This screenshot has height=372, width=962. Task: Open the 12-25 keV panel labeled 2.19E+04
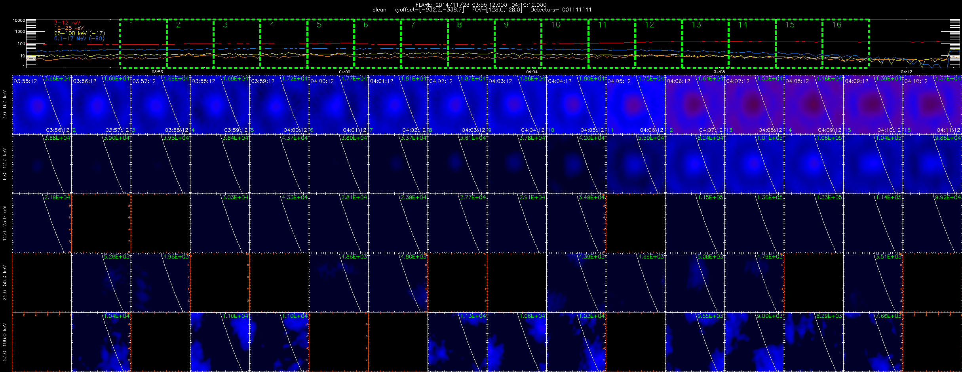(x=42, y=223)
